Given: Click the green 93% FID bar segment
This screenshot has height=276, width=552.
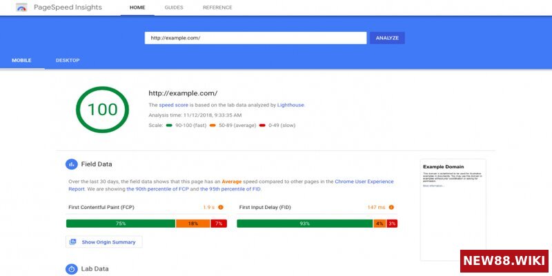Looking at the screenshot, I should [x=305, y=224].
